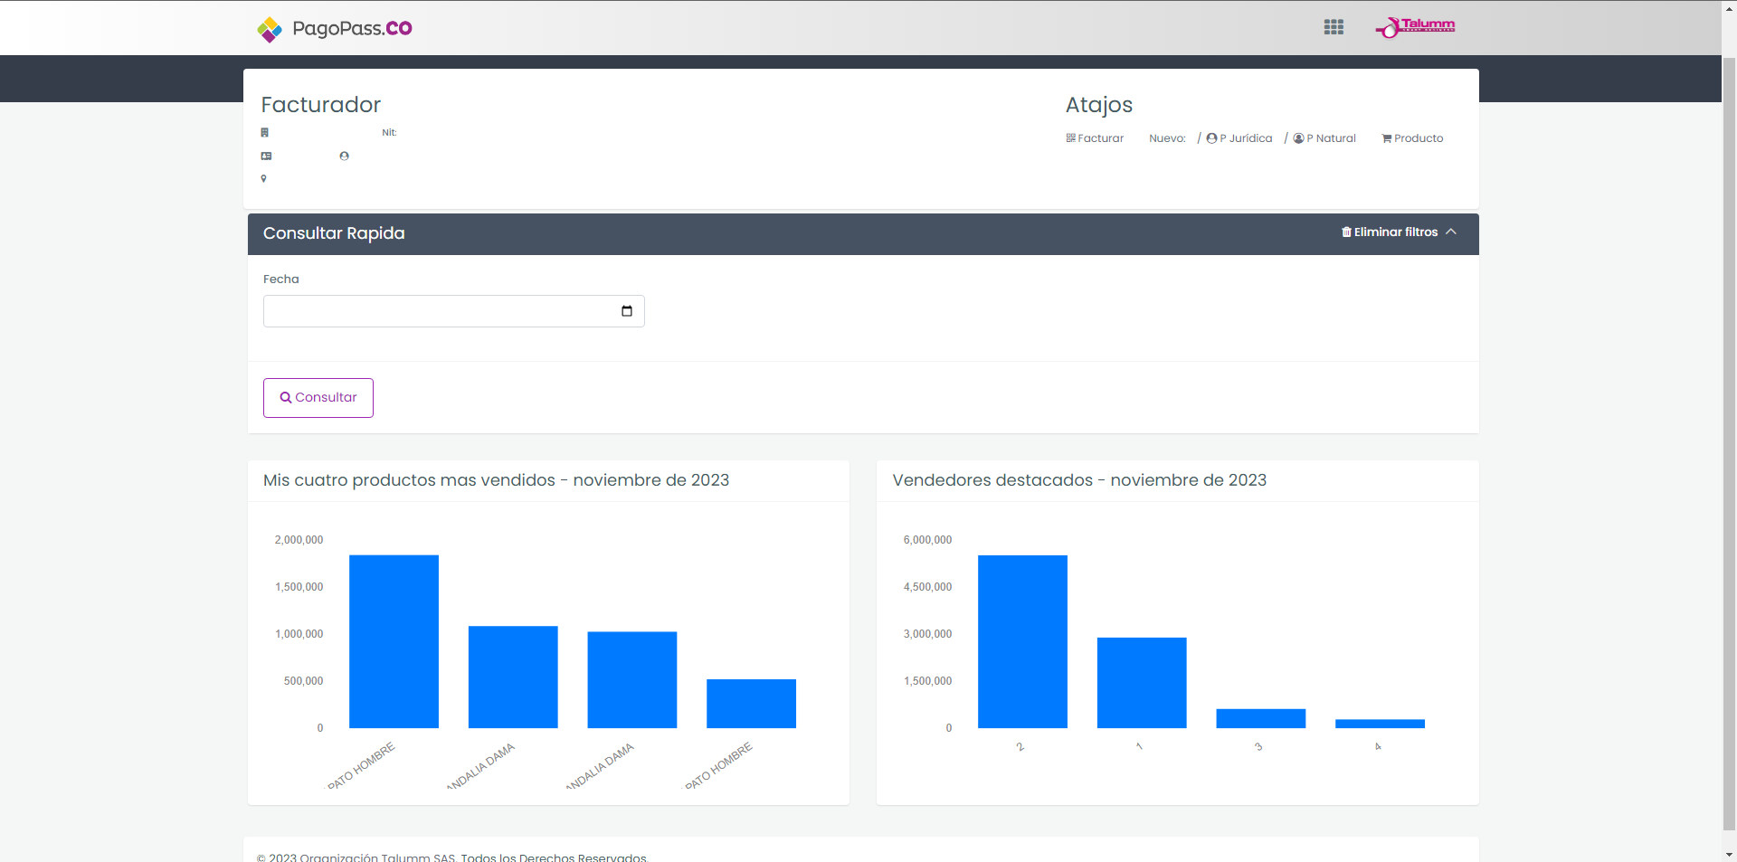Click the location pin icon
1737x862 pixels.
pyautogui.click(x=264, y=179)
